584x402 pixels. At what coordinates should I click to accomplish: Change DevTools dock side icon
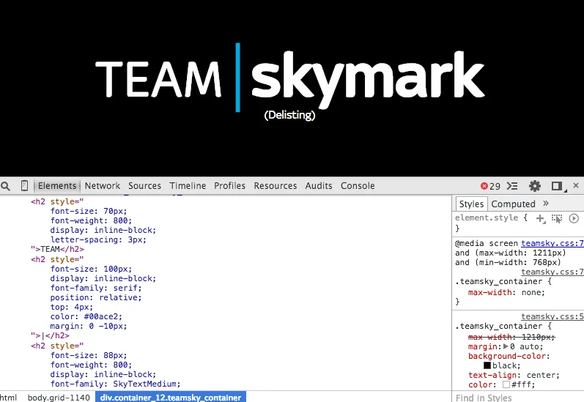click(x=557, y=186)
